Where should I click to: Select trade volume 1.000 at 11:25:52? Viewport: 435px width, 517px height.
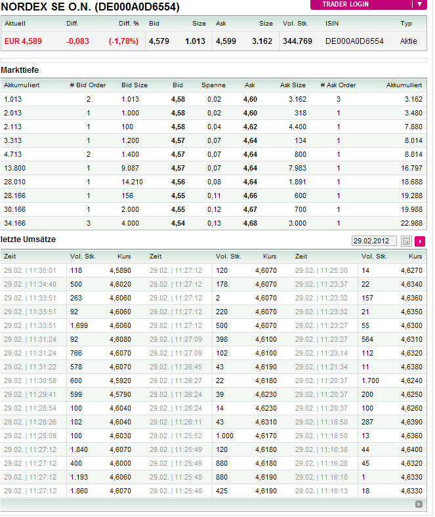point(224,436)
